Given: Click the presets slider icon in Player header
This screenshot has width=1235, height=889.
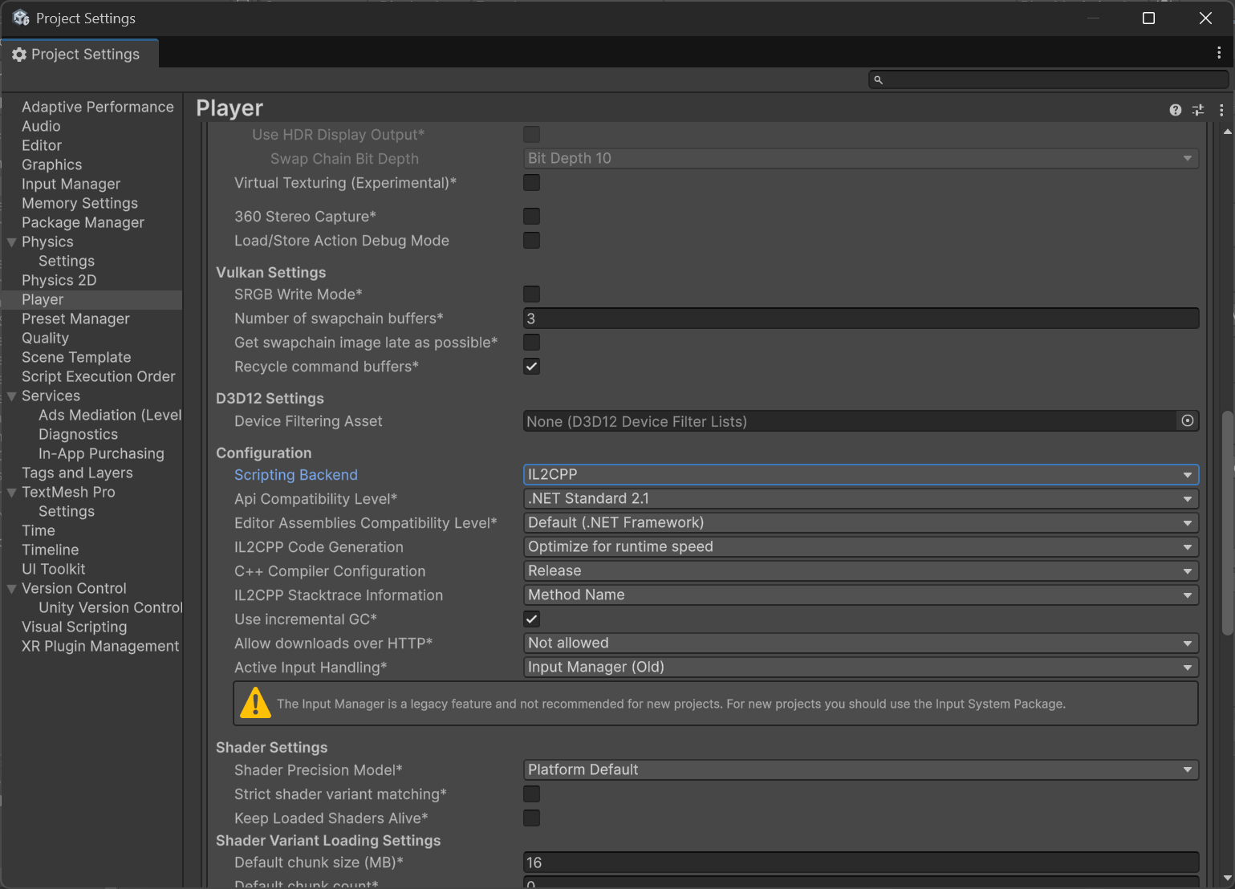Looking at the screenshot, I should [x=1198, y=110].
